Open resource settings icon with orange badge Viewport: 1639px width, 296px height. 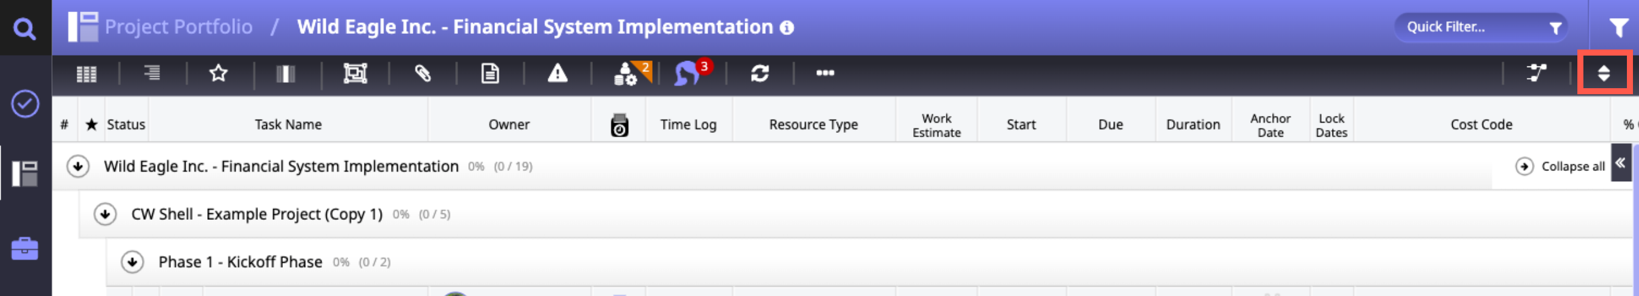(x=630, y=74)
